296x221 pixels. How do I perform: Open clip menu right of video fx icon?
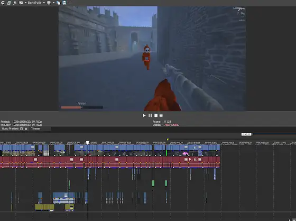(200, 148)
